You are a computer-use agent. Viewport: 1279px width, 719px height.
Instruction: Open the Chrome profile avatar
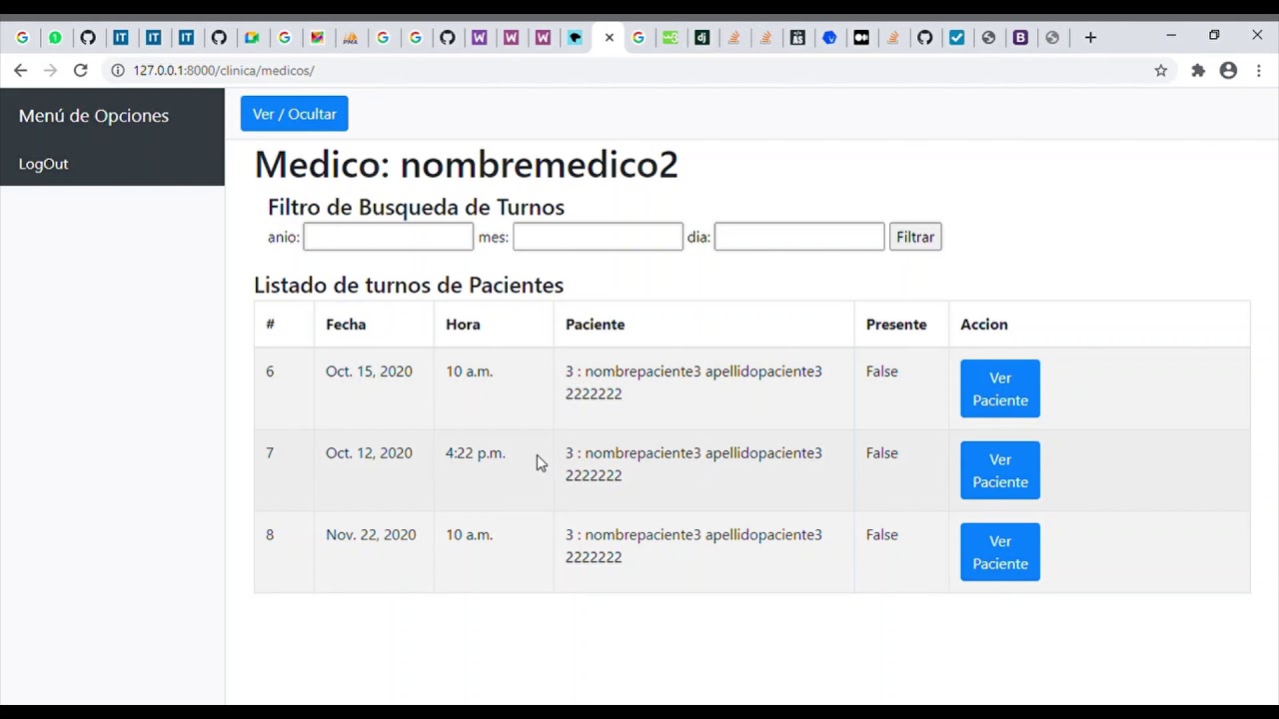[1228, 71]
